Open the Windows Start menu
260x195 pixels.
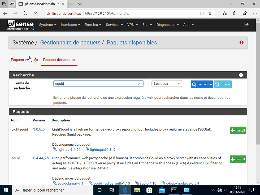6,190
